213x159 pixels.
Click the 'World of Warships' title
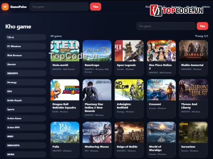pyautogui.click(x=155, y=148)
